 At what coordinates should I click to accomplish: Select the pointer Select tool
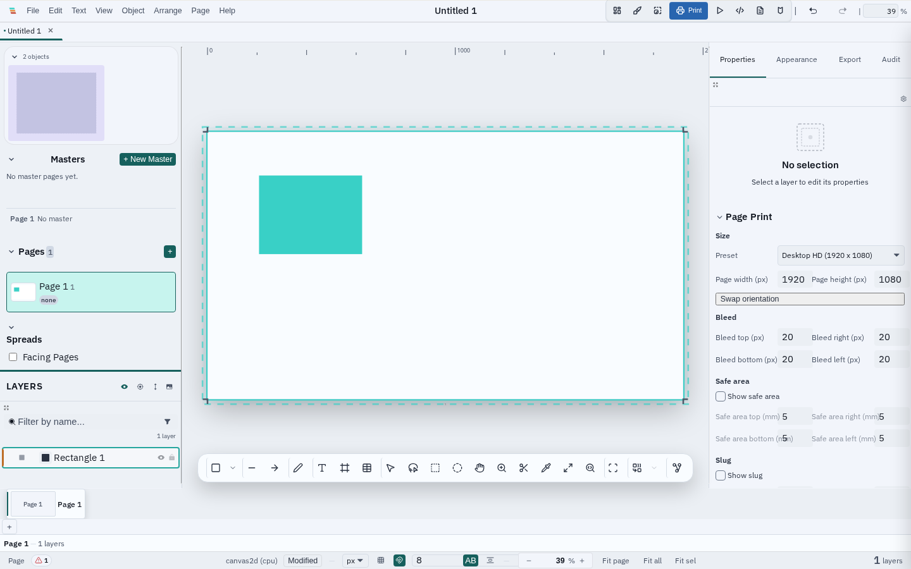click(x=390, y=468)
